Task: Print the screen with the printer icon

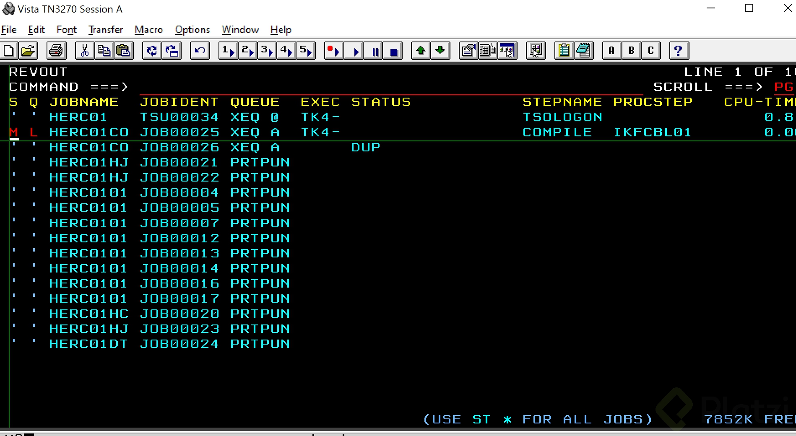Action: pos(56,51)
